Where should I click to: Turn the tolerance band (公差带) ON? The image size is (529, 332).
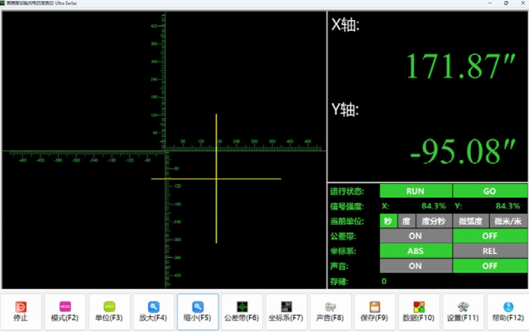416,236
